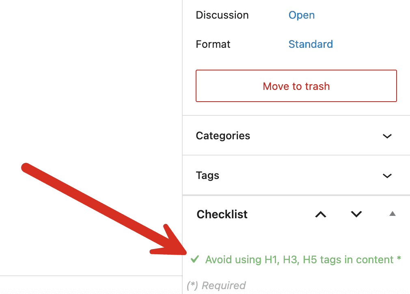410x294 pixels.
Task: Move the Checklist panel down
Action: pos(356,214)
